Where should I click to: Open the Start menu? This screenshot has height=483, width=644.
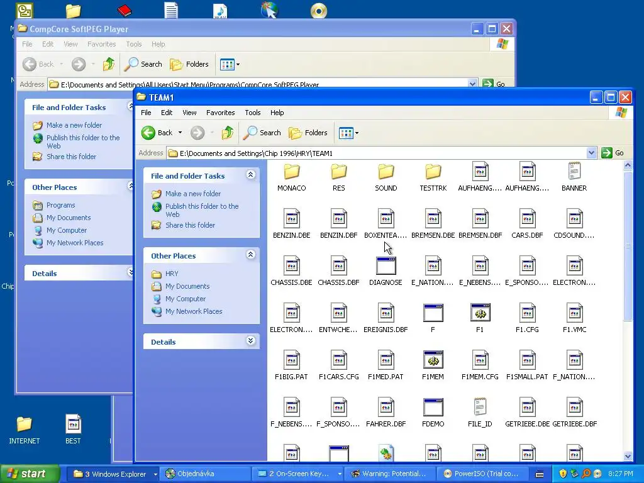click(x=30, y=474)
